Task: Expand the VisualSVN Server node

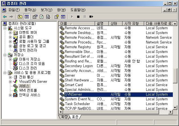Action: click(x=10, y=82)
